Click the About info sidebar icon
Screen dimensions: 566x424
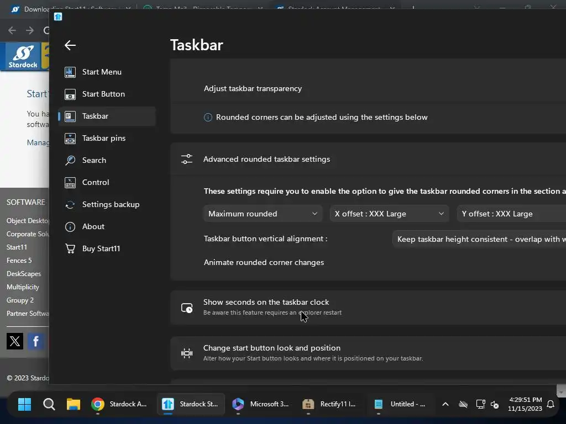pos(70,227)
